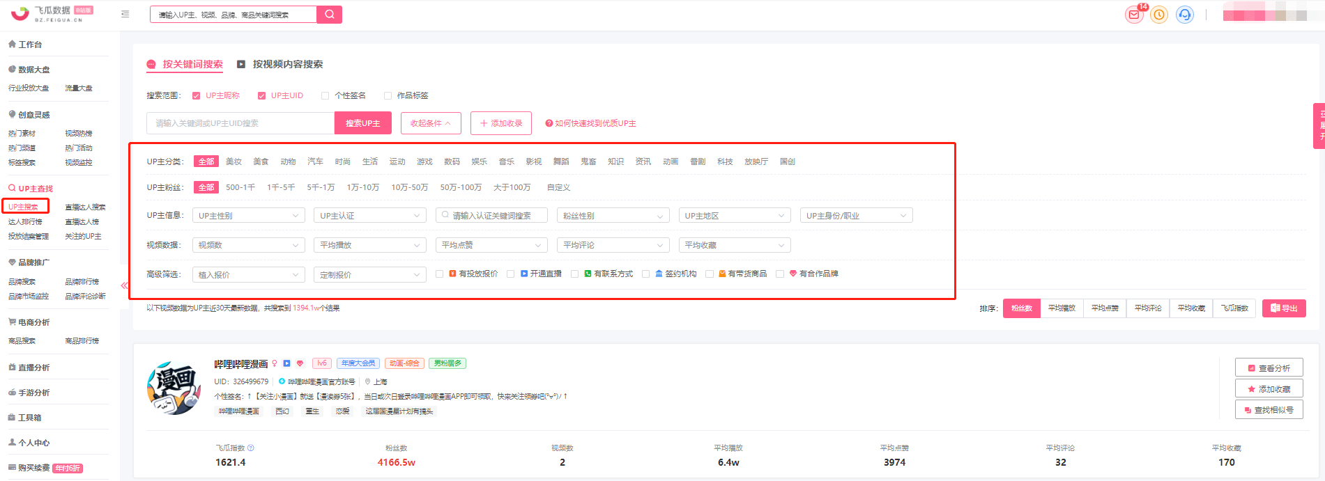Enable the 作品标签 checkbox
The height and width of the screenshot is (481, 1325).
(x=388, y=96)
